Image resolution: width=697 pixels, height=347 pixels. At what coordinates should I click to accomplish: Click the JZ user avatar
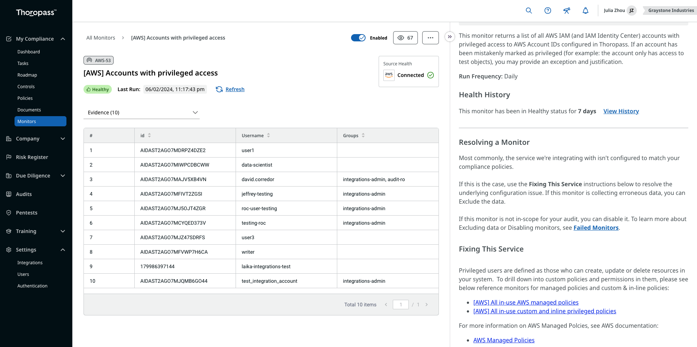click(632, 11)
